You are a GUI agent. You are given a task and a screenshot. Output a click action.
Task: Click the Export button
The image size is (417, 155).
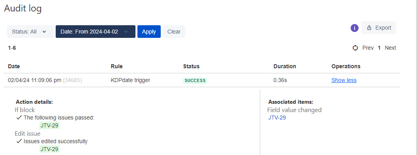378,28
